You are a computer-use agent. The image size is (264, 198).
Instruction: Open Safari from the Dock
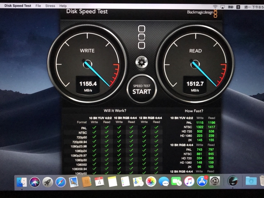click(60, 182)
